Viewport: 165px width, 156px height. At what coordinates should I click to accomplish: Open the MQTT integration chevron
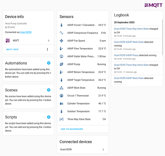point(49,41)
